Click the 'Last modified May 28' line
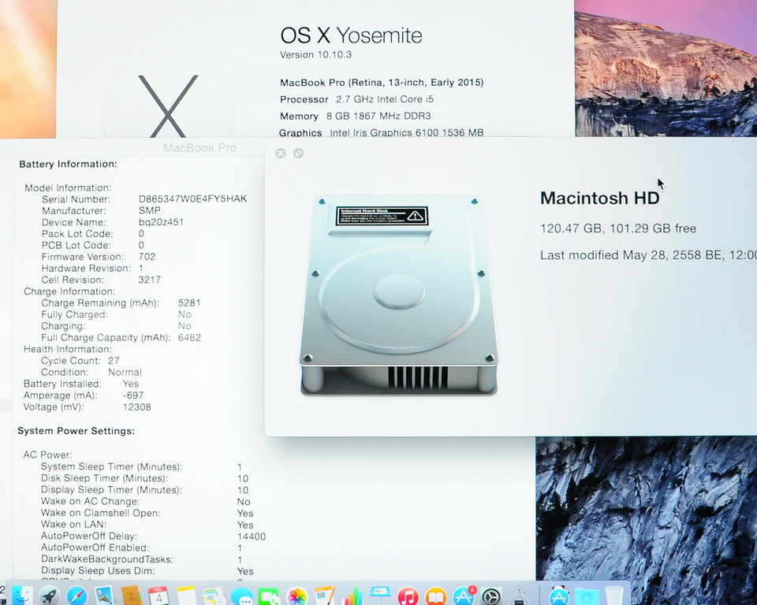 (x=648, y=254)
